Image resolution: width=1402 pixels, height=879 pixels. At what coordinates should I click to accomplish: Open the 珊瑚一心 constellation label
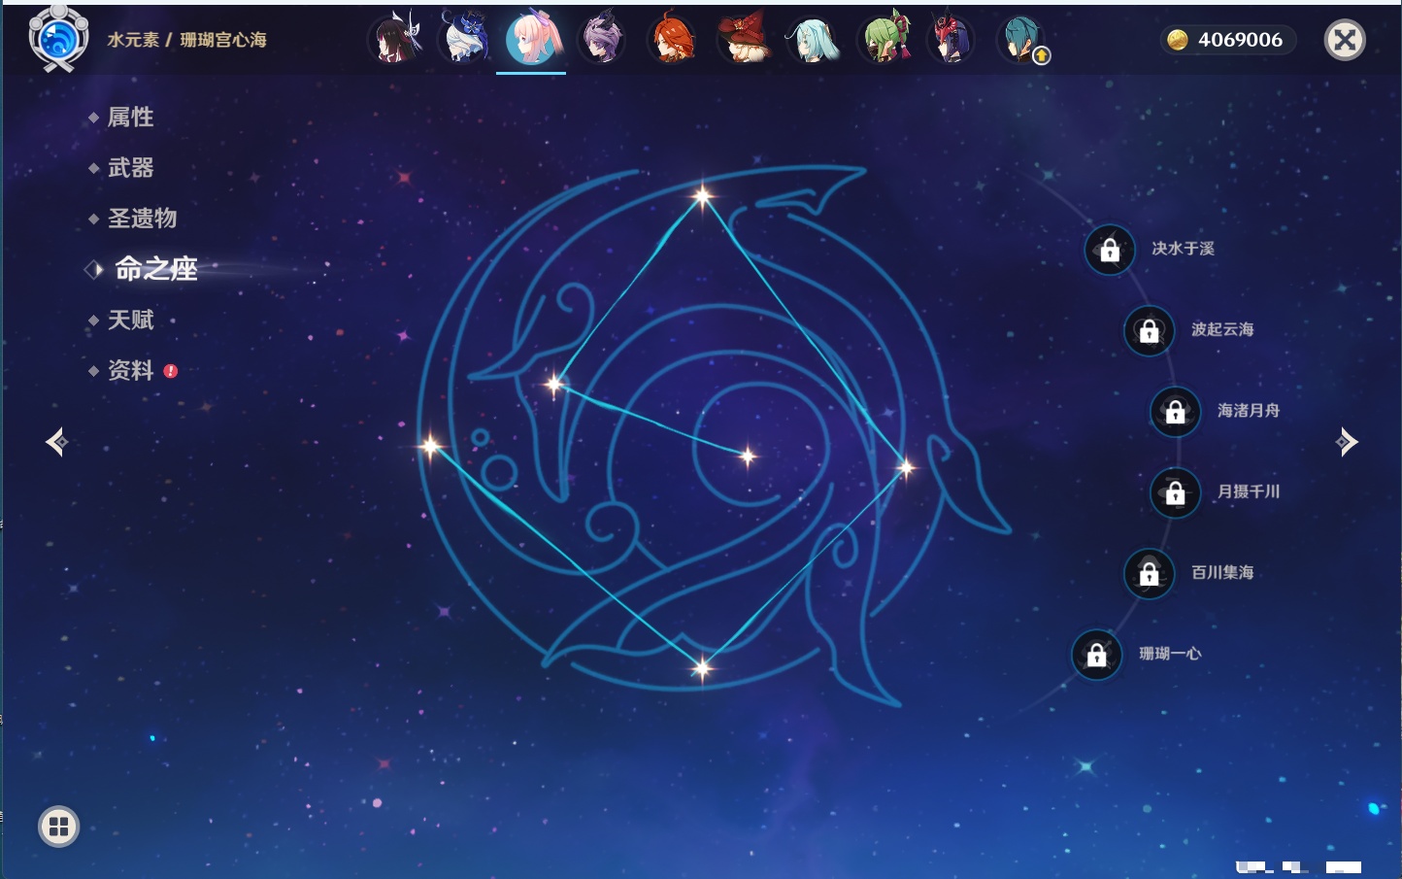pos(1170,654)
